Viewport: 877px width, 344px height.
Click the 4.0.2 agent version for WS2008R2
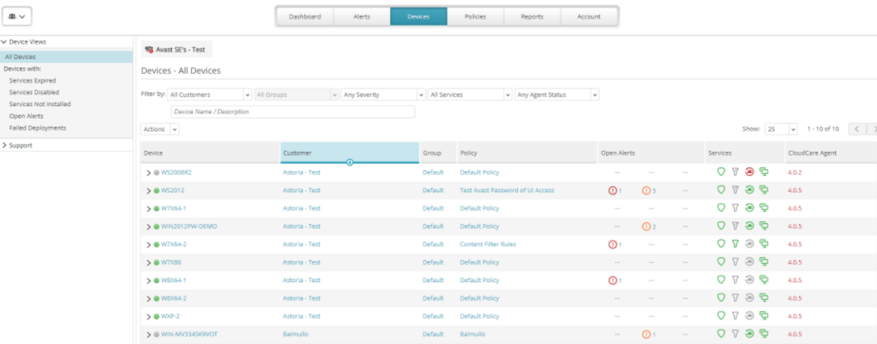coord(795,172)
